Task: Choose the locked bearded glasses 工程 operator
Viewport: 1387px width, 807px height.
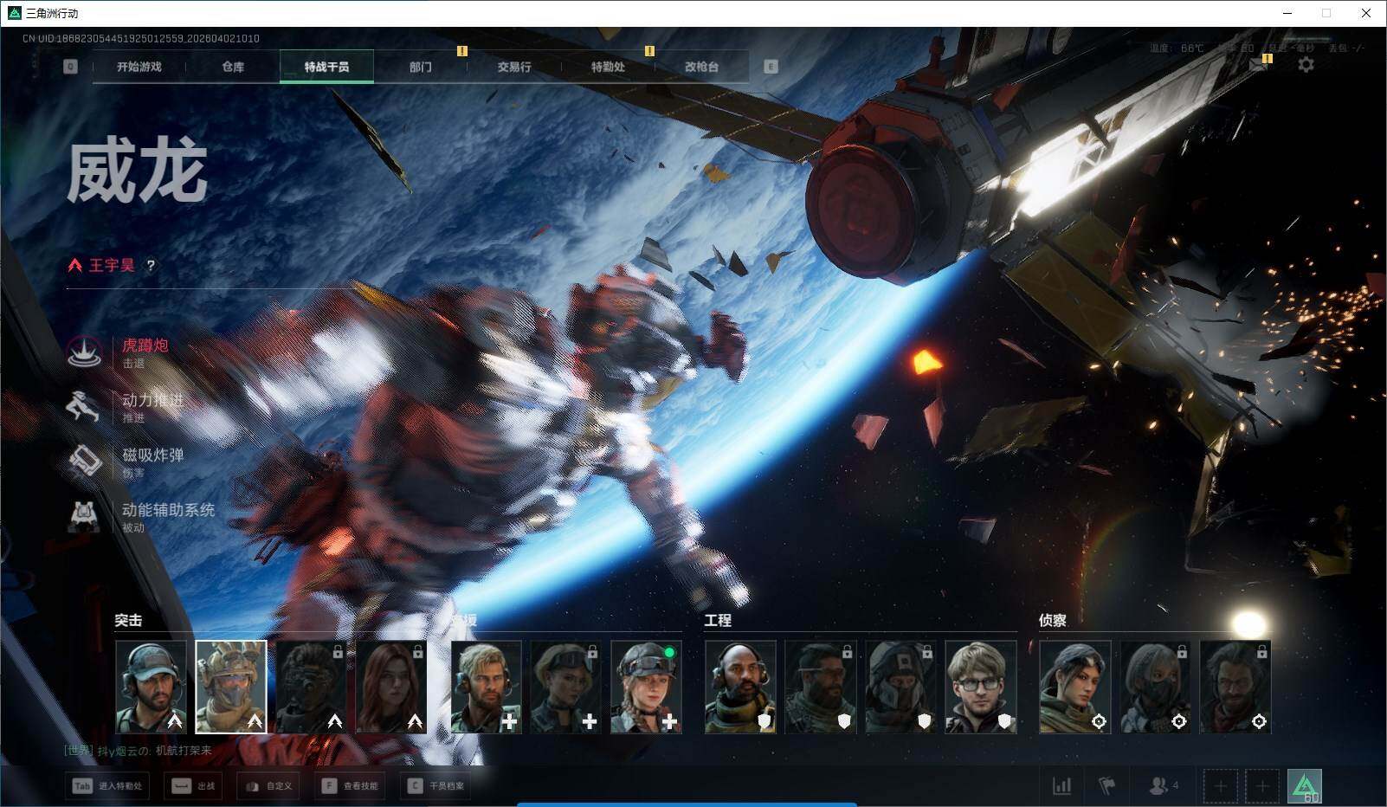Action: (x=820, y=687)
